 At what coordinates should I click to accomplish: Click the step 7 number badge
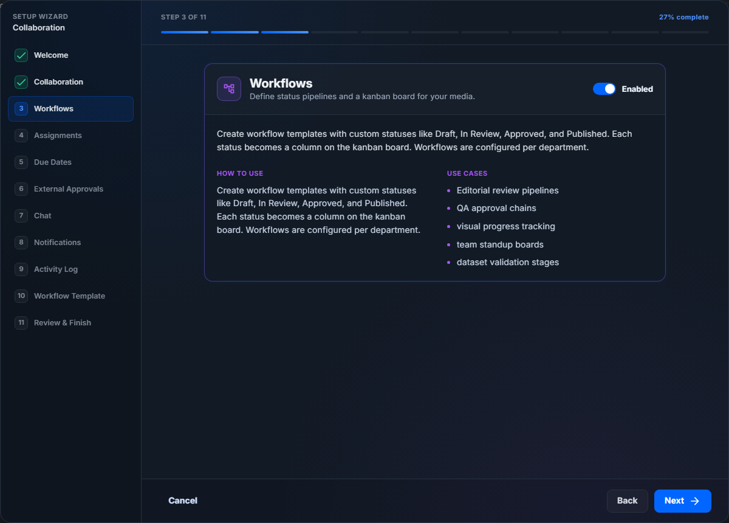21,216
